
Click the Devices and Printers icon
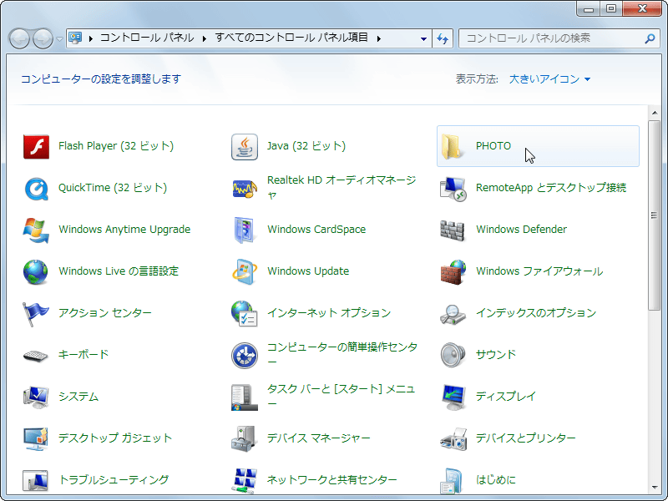453,439
